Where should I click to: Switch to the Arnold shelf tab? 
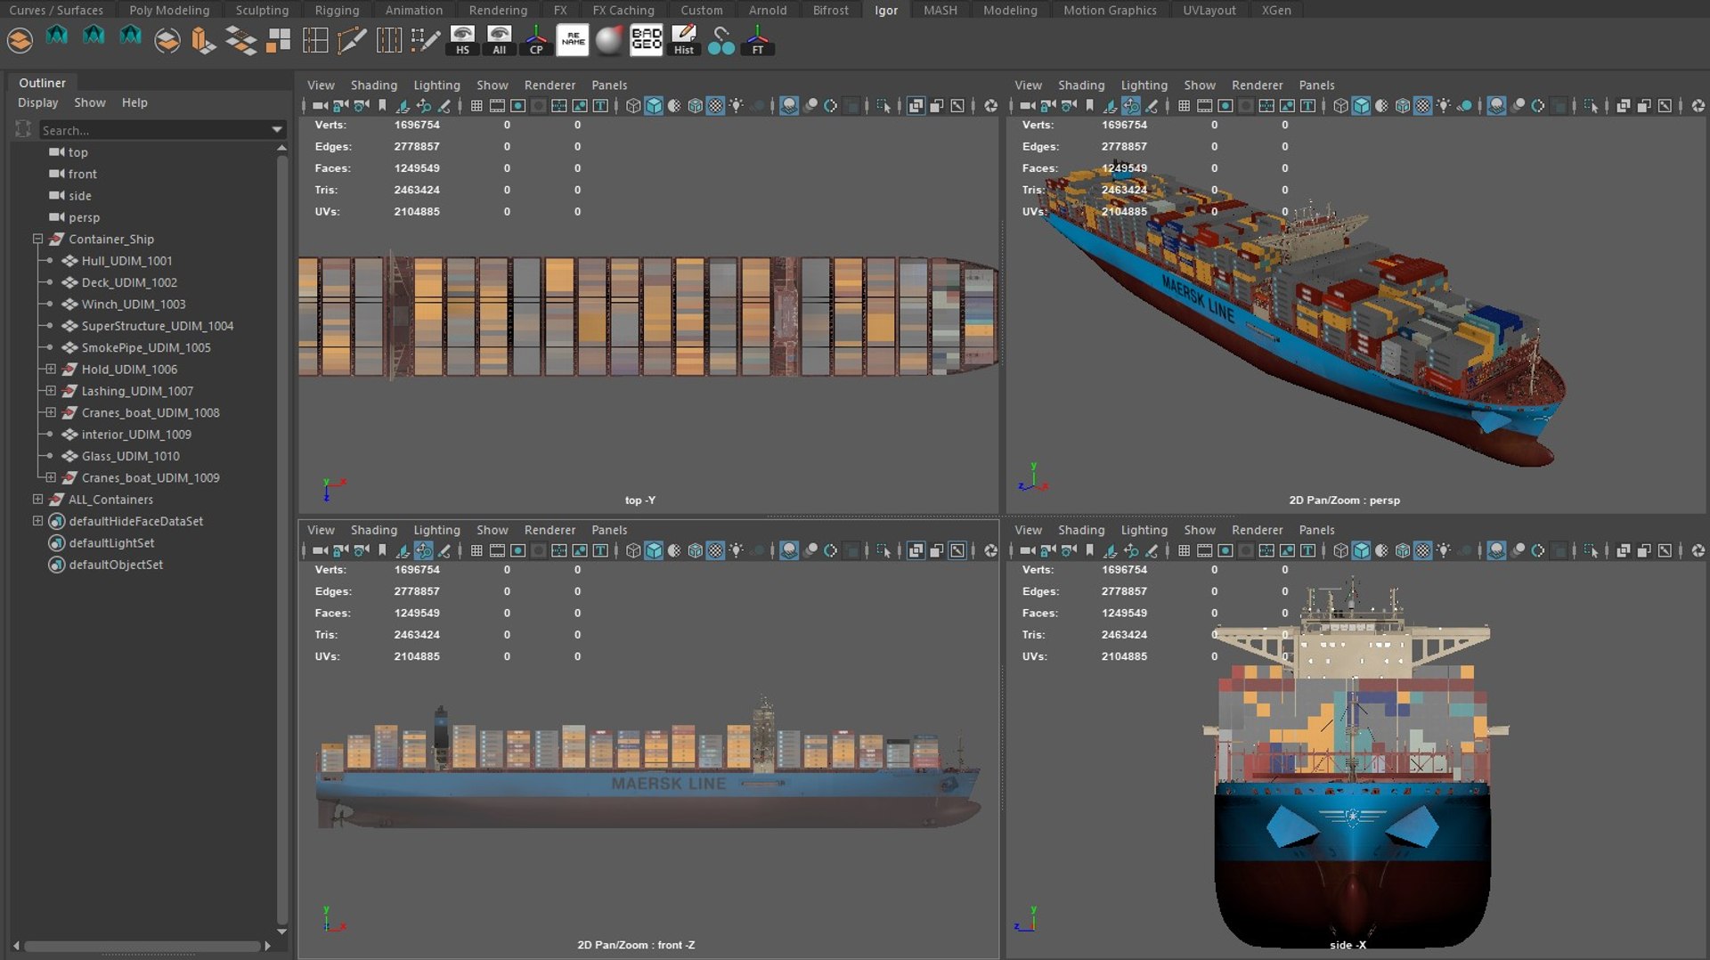pos(767,10)
